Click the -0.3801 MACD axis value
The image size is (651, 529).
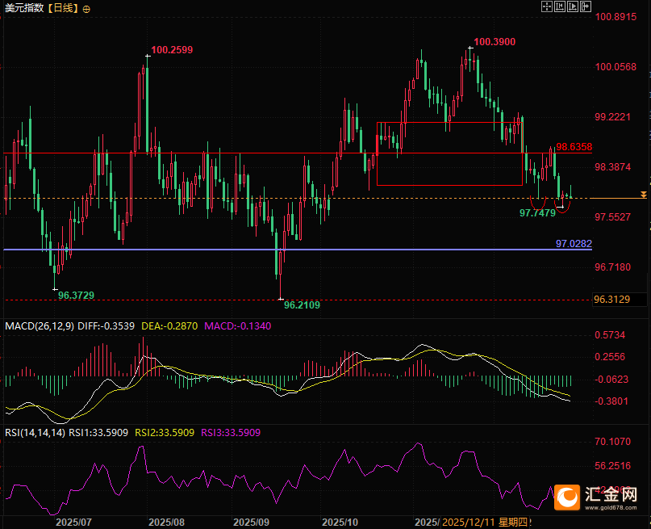click(x=611, y=401)
